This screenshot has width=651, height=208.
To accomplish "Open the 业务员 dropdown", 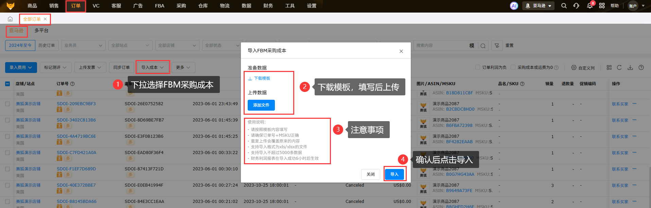I will click(x=83, y=45).
